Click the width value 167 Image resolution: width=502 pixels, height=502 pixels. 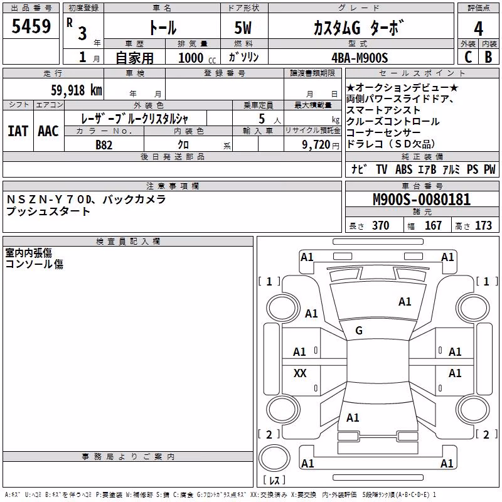point(433,226)
